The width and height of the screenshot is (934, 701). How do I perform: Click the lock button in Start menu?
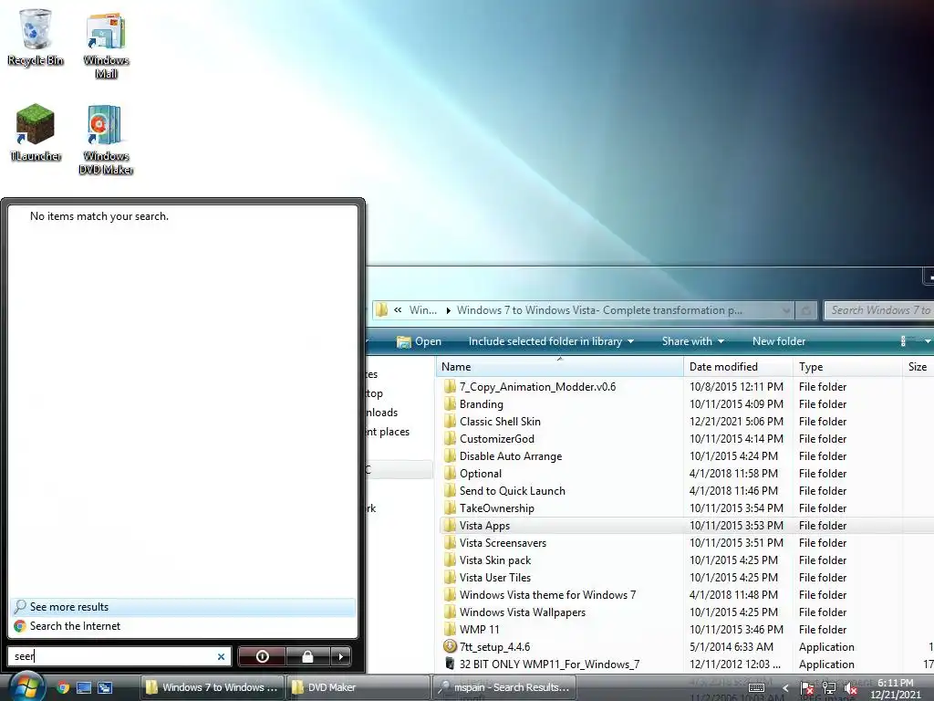point(307,656)
